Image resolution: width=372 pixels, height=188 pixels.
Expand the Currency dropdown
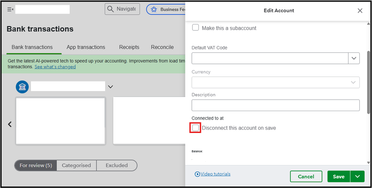[x=353, y=82]
